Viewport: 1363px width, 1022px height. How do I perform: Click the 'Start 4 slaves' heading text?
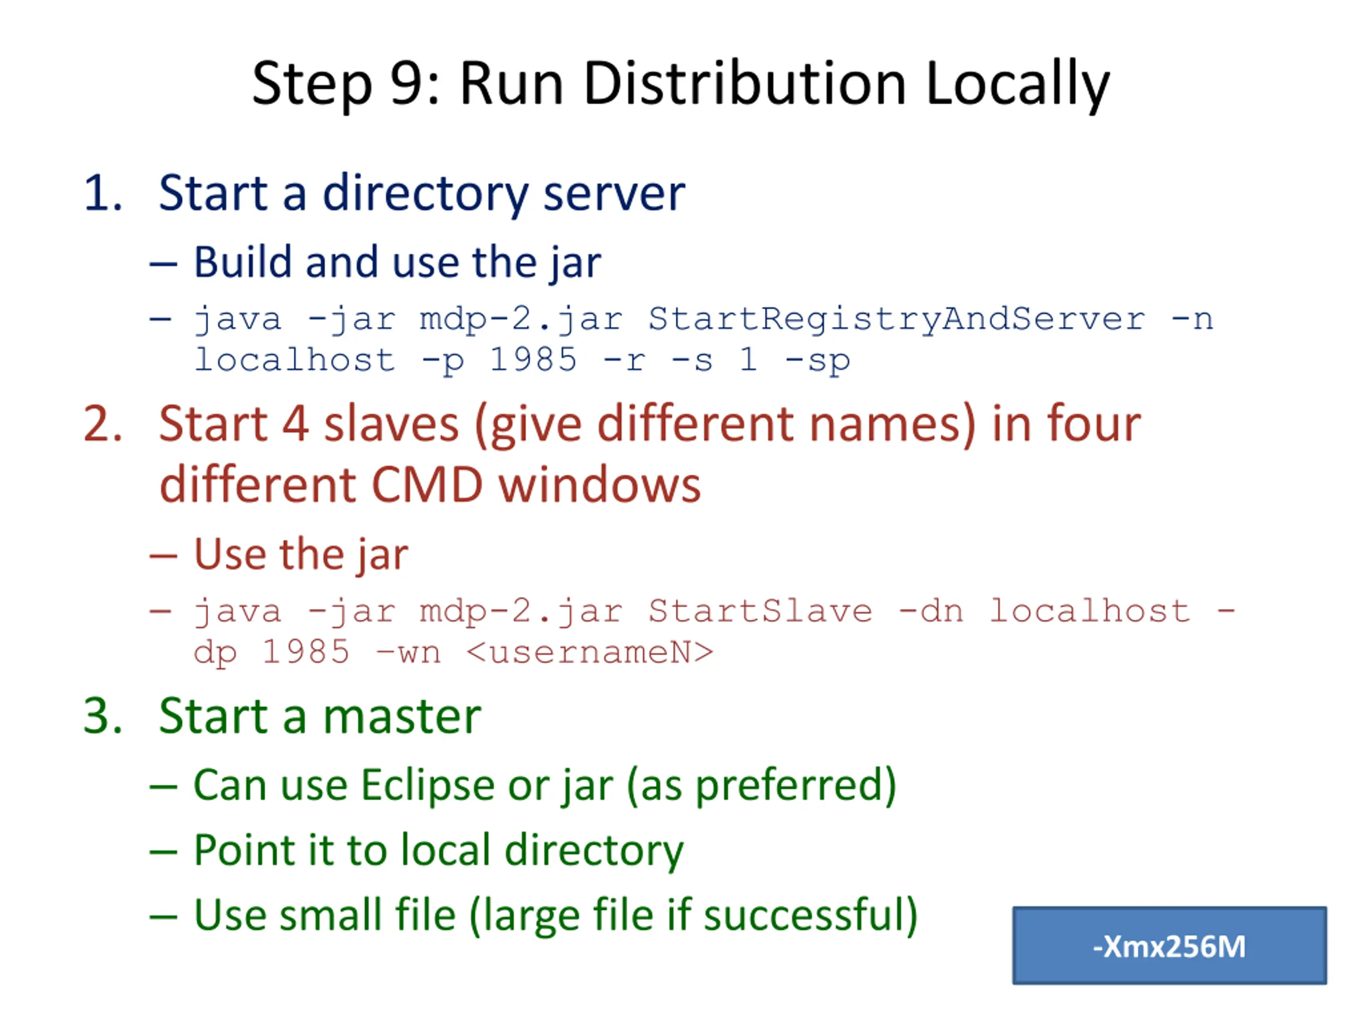click(650, 455)
